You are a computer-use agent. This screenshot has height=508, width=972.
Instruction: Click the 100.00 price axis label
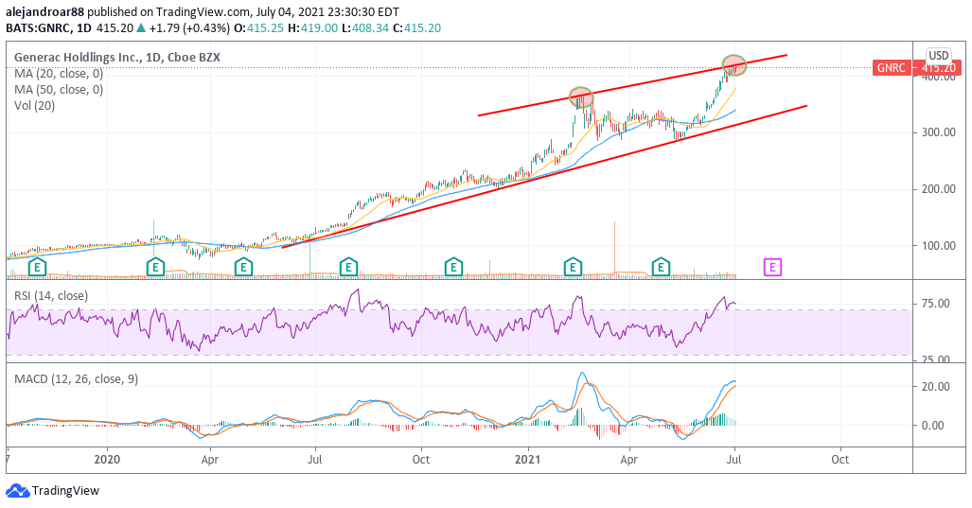938,245
